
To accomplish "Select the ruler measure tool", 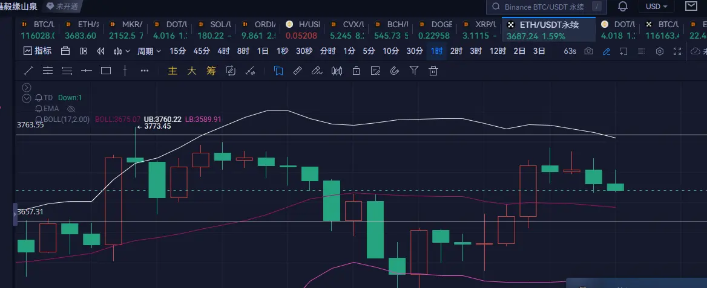I will pyautogui.click(x=297, y=71).
